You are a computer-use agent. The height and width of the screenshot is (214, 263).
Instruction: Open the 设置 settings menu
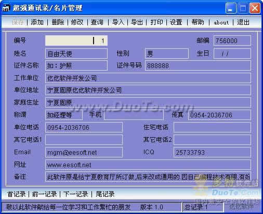[176, 22]
